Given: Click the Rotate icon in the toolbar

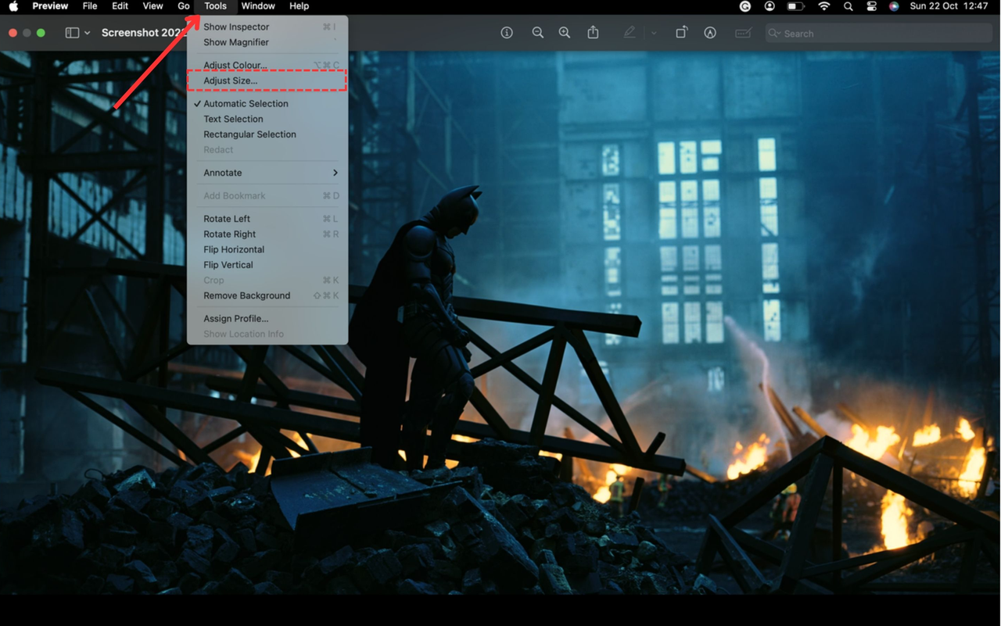Looking at the screenshot, I should (681, 33).
